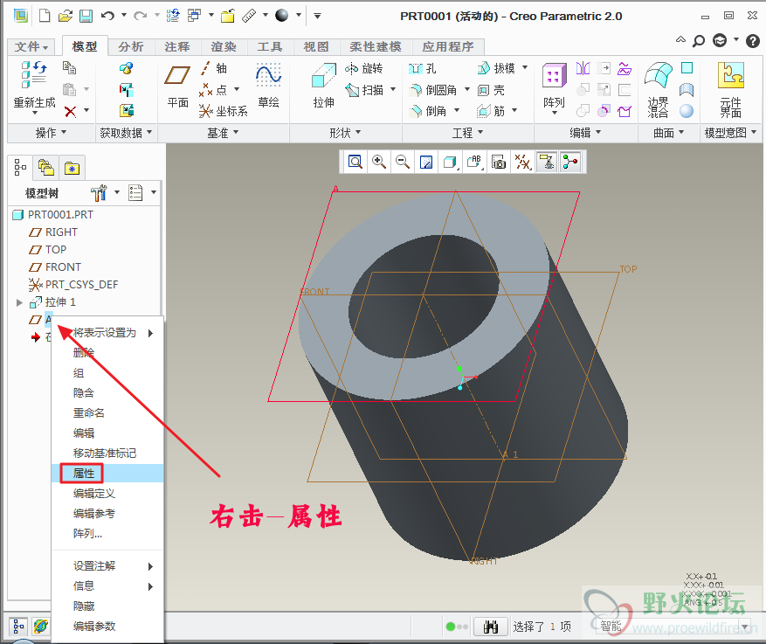Open the Help question mark icon
This screenshot has height=644, width=766.
(752, 41)
